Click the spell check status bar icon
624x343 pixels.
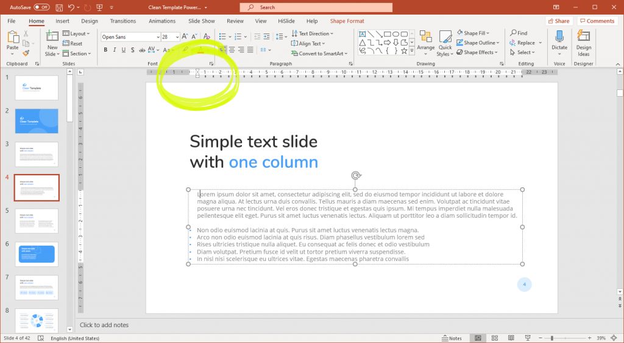click(x=41, y=338)
